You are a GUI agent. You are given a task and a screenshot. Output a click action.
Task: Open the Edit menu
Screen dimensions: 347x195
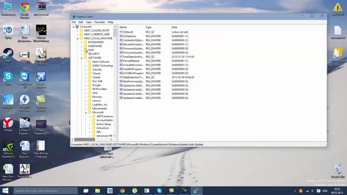click(81, 22)
